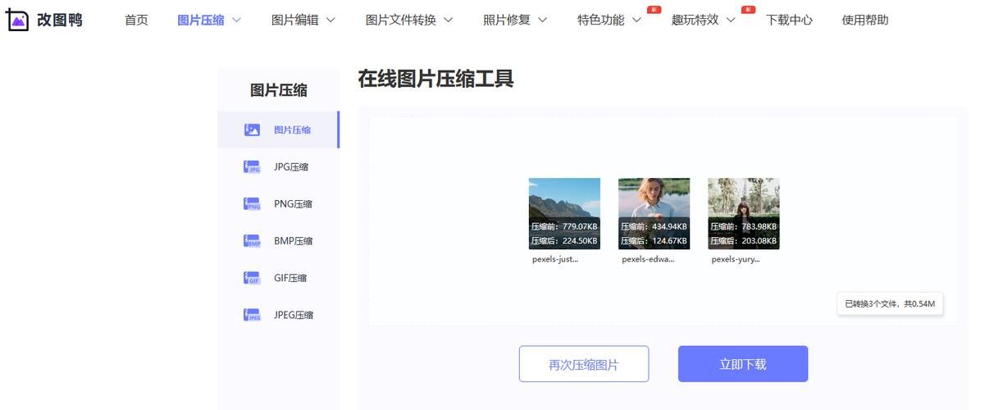994x410 pixels.
Task: Expand the 图片压缩 nav dropdown arrow
Action: [x=237, y=20]
